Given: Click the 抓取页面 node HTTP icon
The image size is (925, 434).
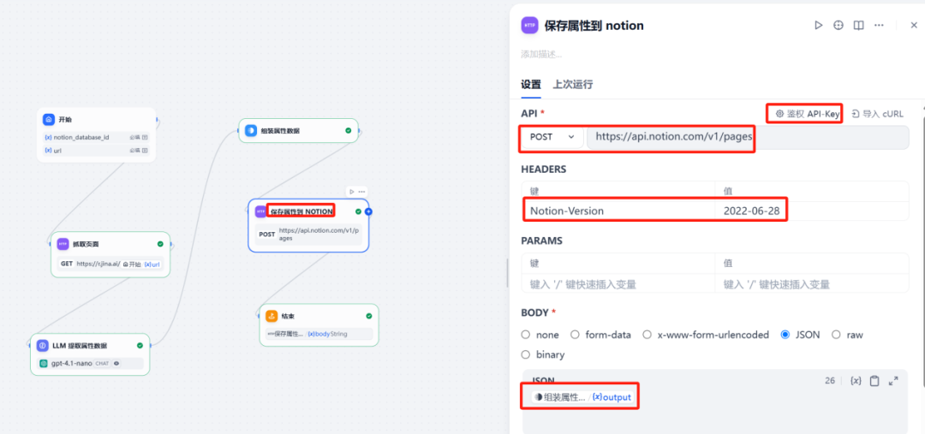Looking at the screenshot, I should 63,243.
